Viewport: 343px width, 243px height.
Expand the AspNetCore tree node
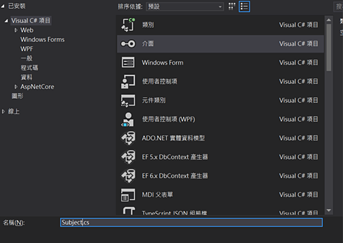(16, 87)
